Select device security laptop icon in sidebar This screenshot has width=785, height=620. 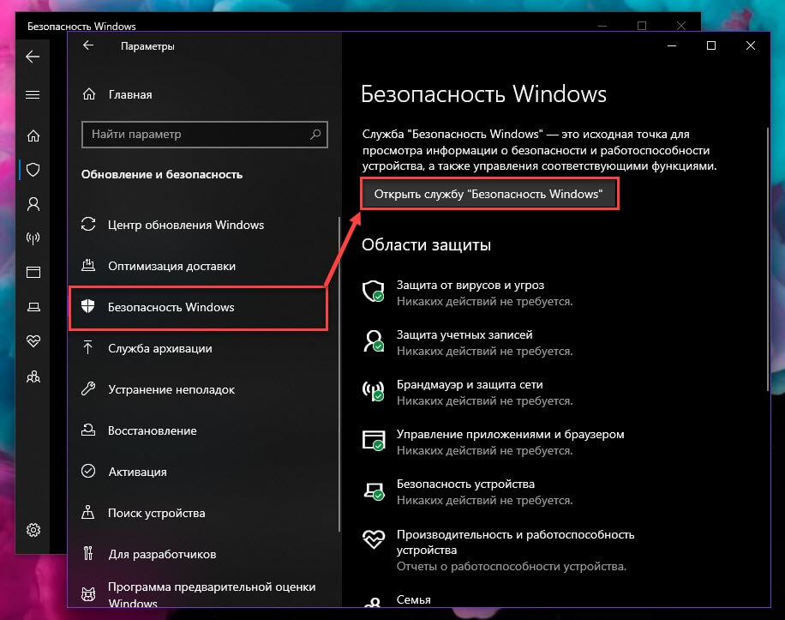coord(33,307)
